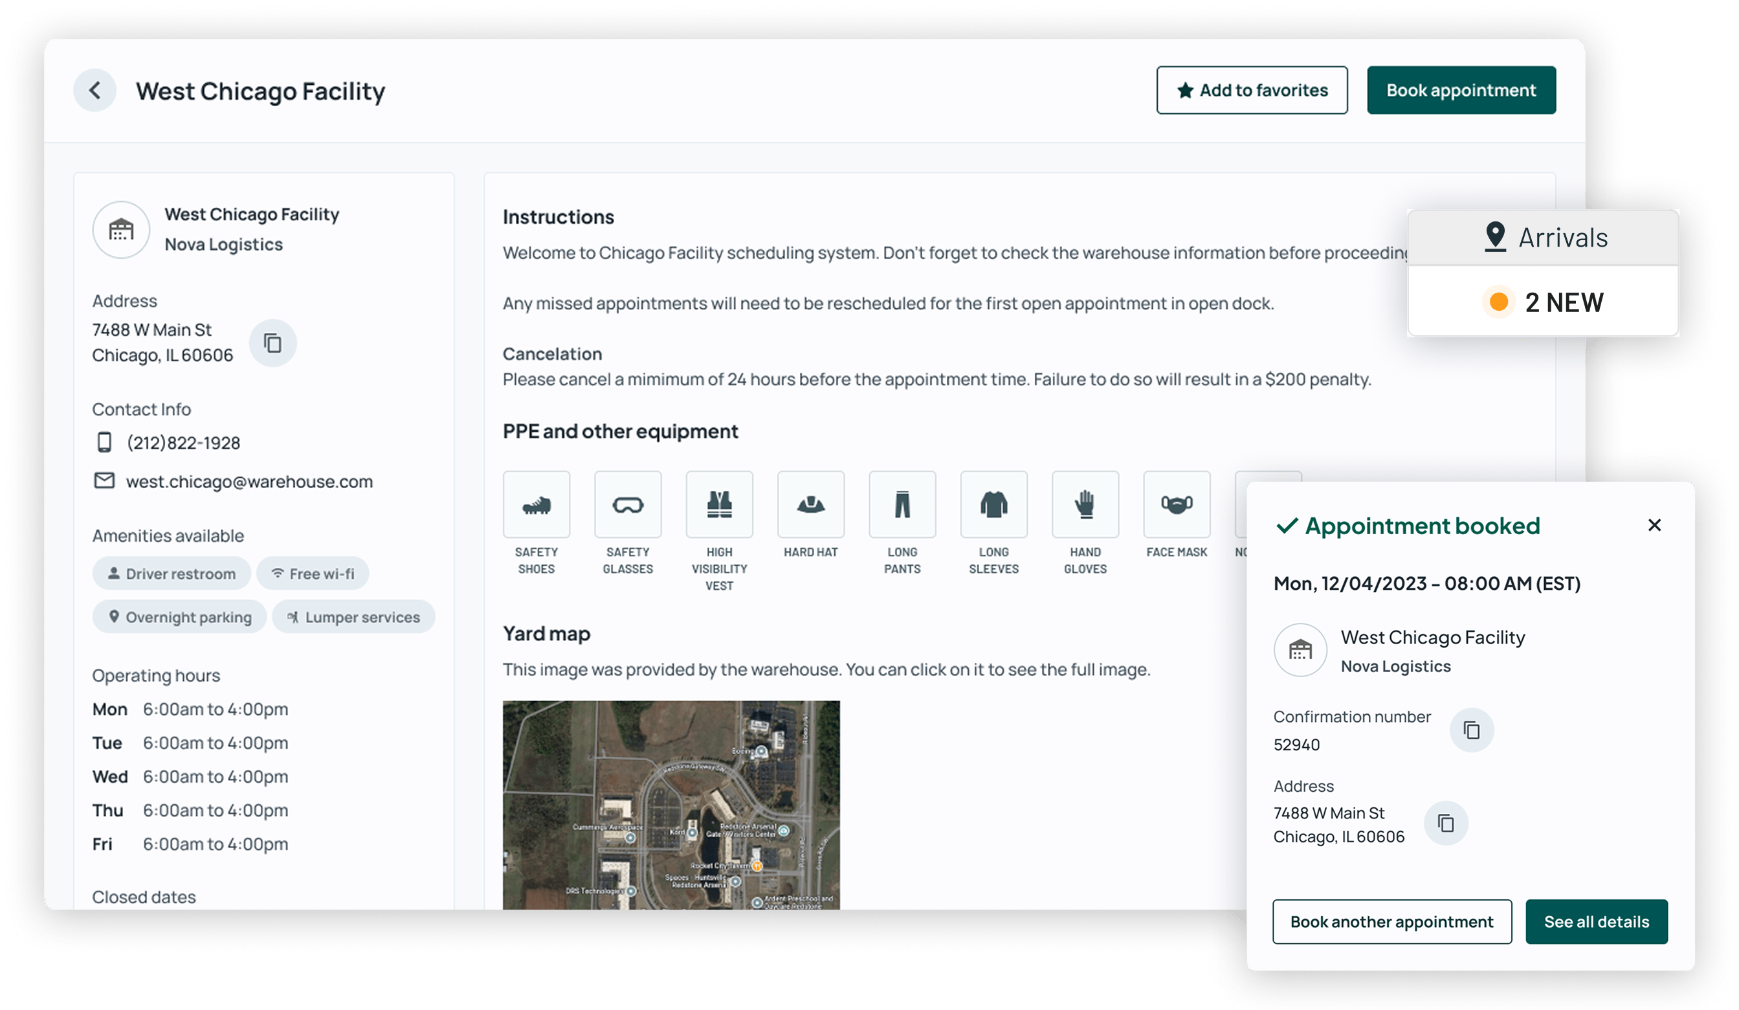Click the Nova Logistics name in left panel
1739x1010 pixels.
point(223,244)
